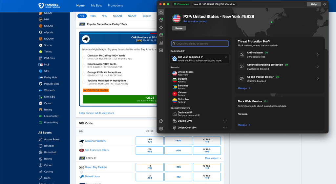Open FanDuel Promotions tab
The height and width of the screenshot is (184, 336).
tap(115, 6)
